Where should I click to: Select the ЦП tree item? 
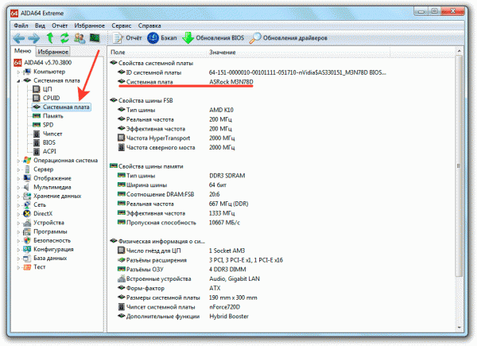click(x=47, y=89)
